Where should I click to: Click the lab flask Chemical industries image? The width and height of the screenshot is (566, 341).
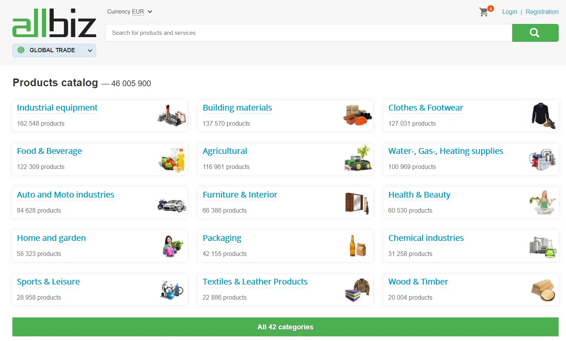pos(543,247)
